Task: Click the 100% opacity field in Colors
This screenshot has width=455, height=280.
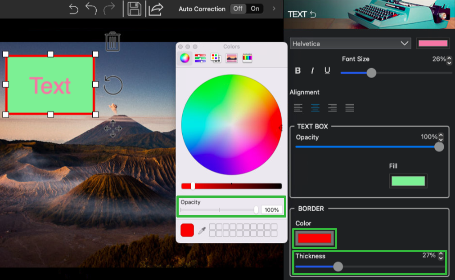Action: point(272,209)
